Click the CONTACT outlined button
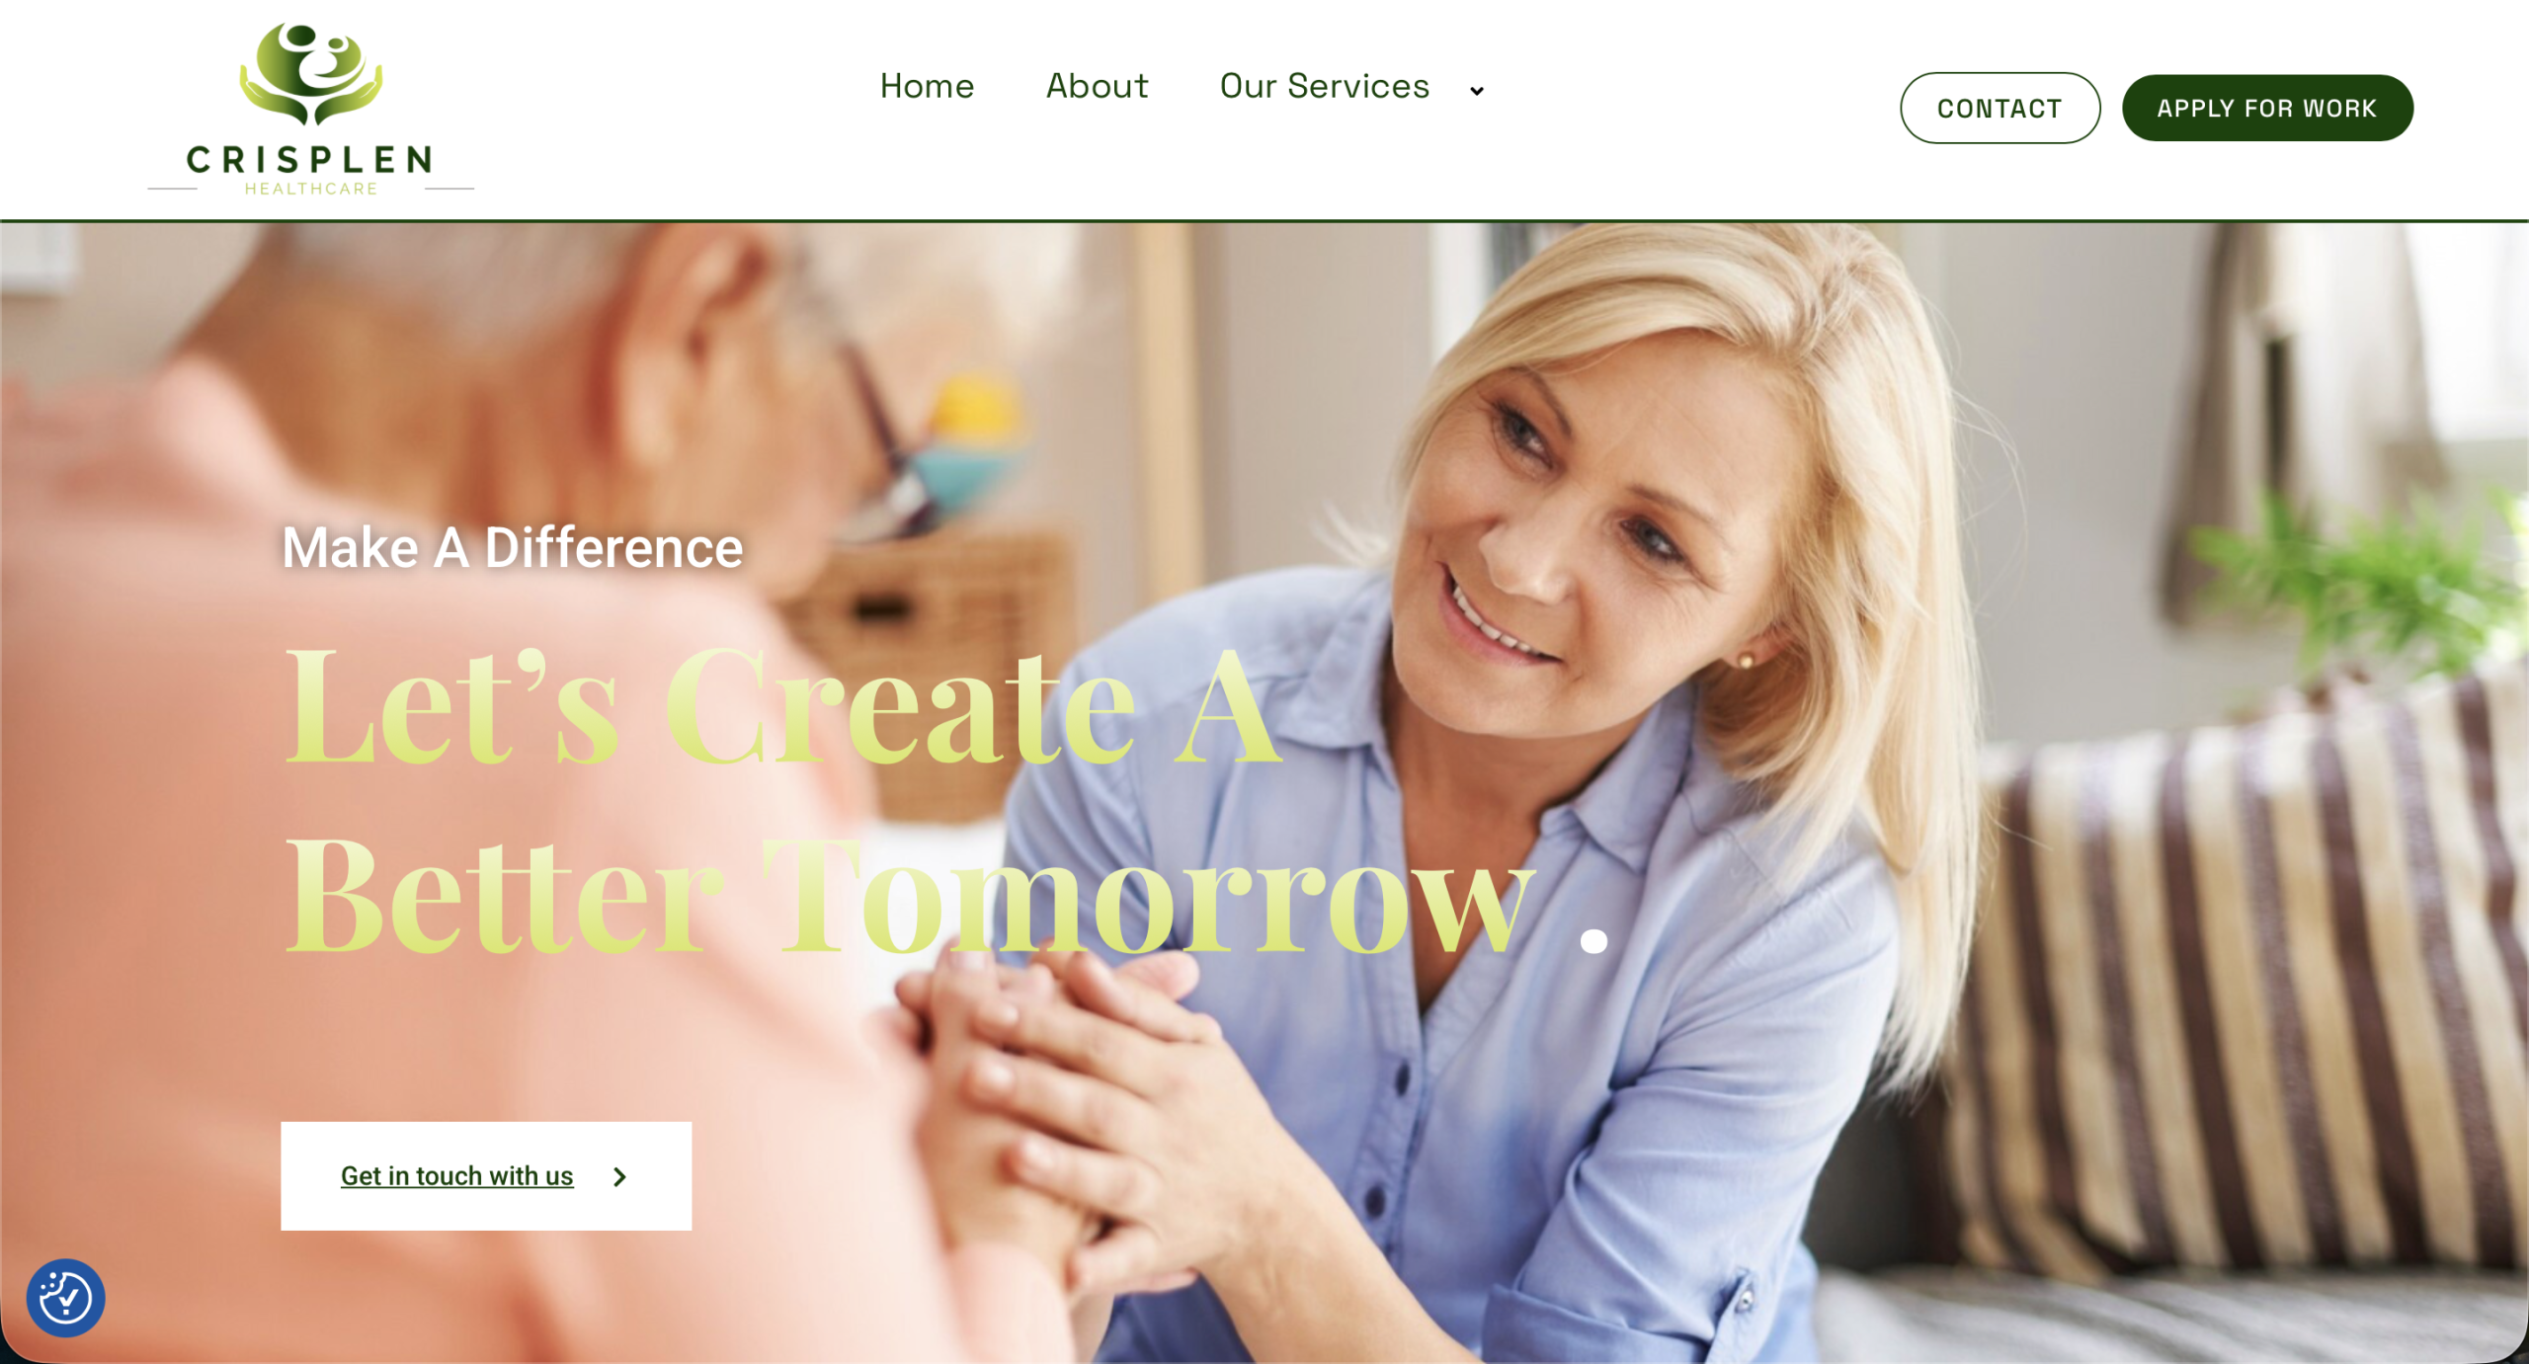This screenshot has height=1364, width=2529. (1999, 108)
